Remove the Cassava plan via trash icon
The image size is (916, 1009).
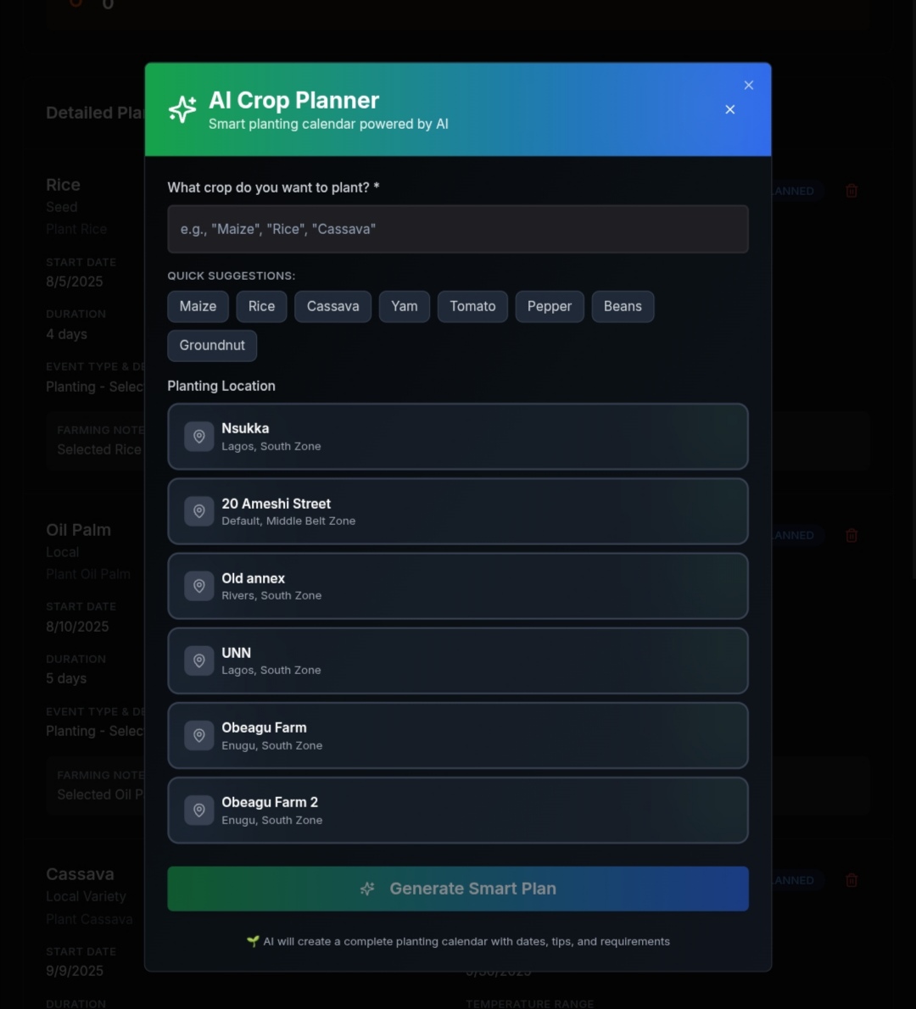pos(851,880)
